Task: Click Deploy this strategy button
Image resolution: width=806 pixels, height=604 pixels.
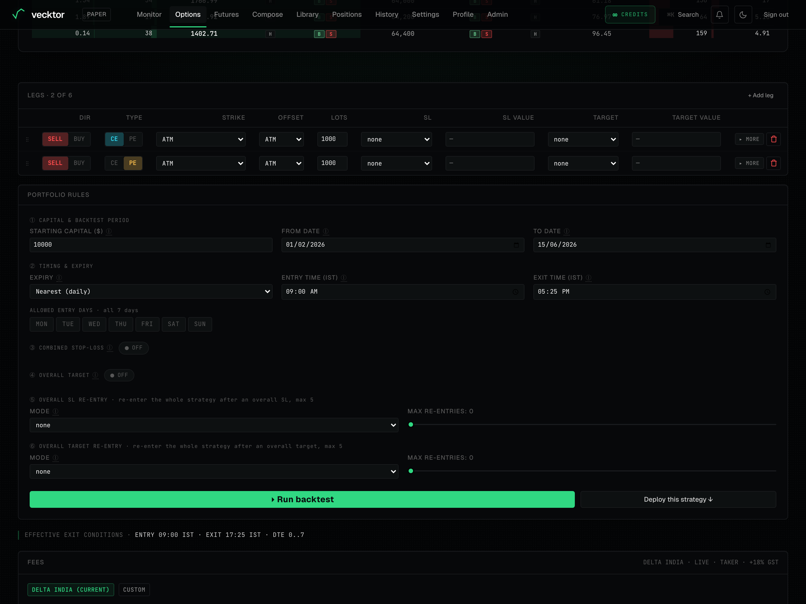Action: coord(678,499)
